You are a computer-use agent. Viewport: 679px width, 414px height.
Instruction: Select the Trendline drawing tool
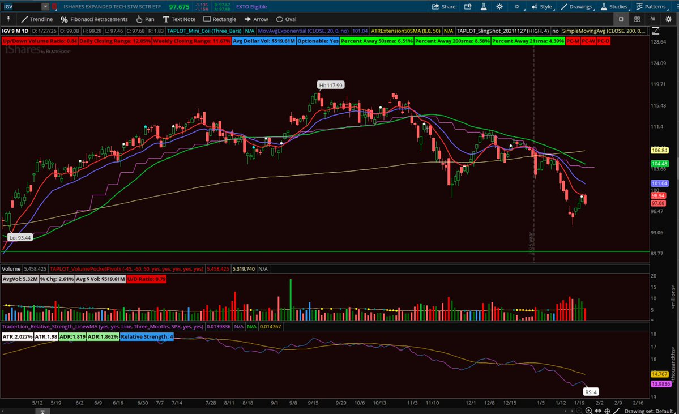37,19
